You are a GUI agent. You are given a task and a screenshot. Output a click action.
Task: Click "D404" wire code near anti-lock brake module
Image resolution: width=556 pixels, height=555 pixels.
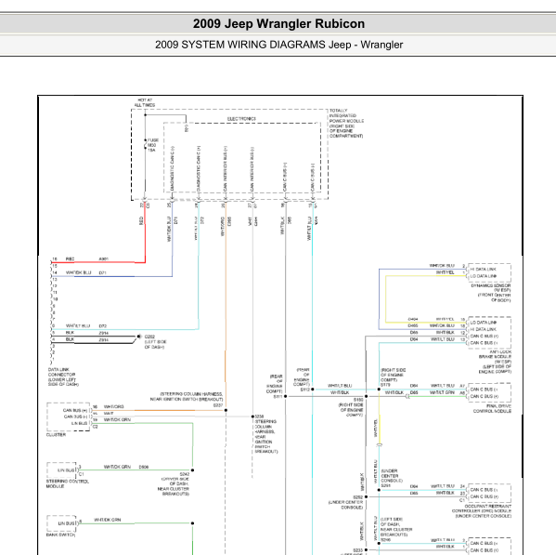pos(413,319)
